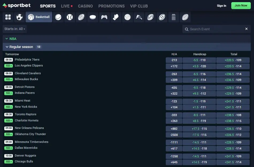Select the volleyball sport icon
The height and width of the screenshot is (167, 254).
[128, 17]
